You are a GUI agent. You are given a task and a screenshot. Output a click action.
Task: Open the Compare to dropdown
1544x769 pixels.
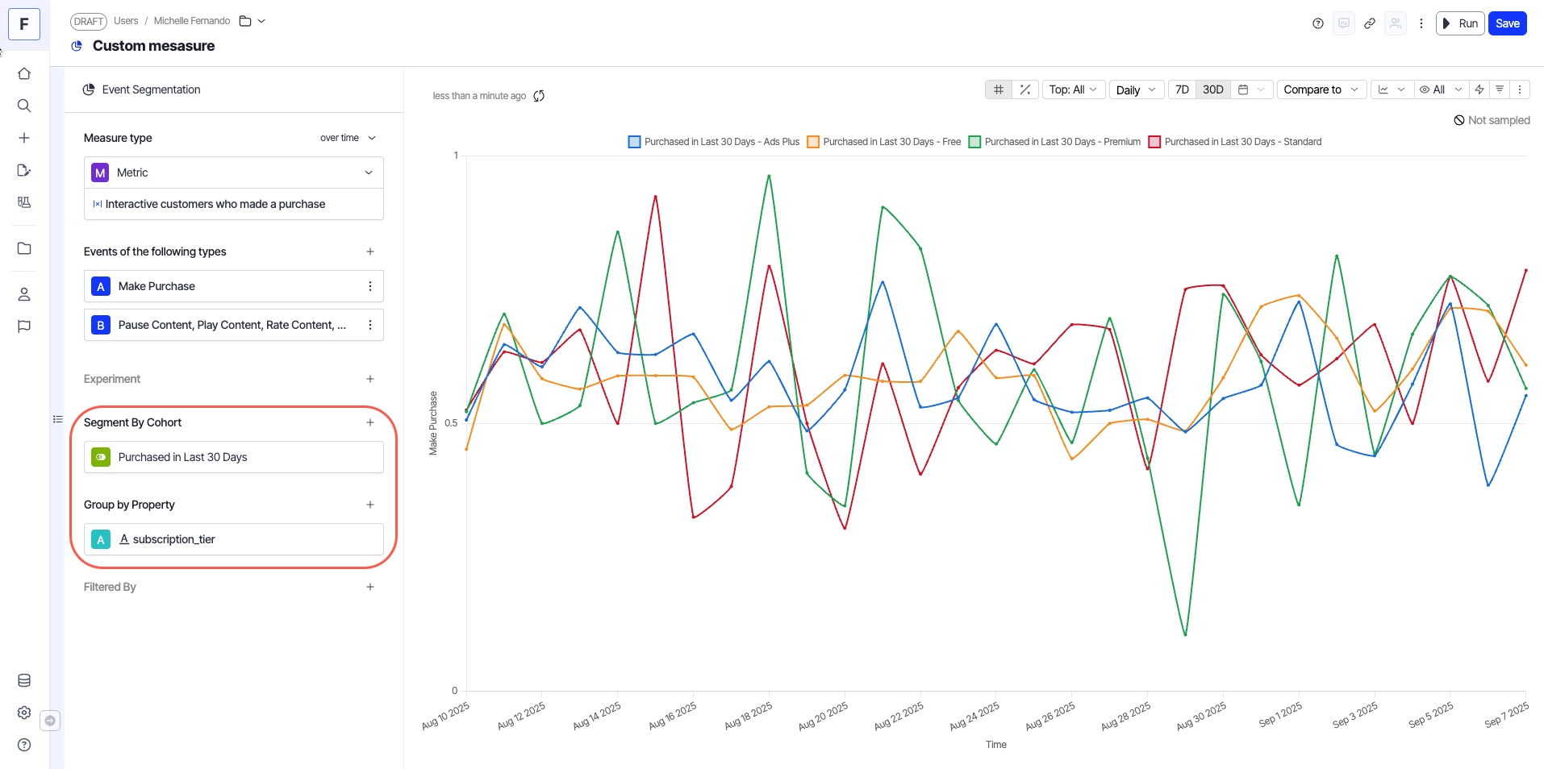pyautogui.click(x=1321, y=89)
